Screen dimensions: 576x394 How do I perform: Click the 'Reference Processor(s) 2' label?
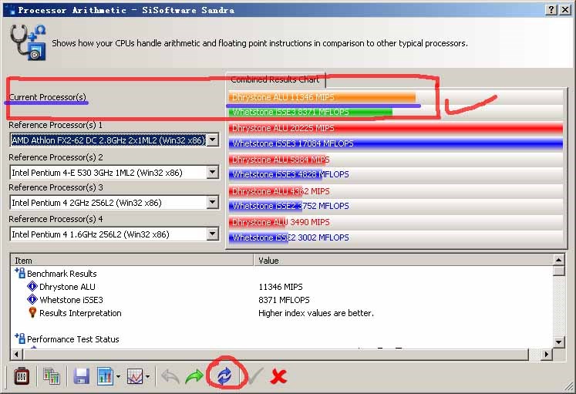(56, 157)
